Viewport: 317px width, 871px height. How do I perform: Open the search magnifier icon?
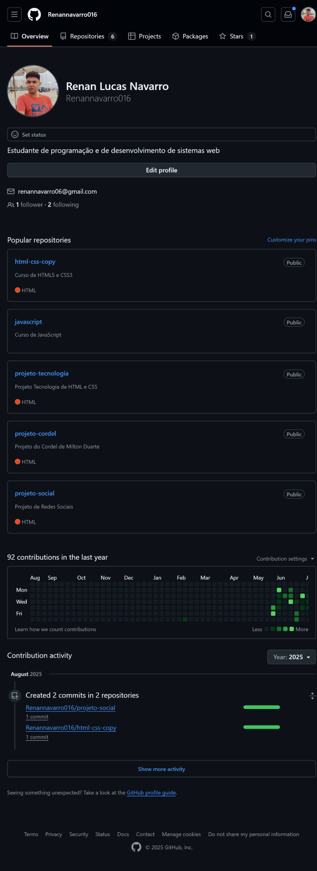[x=268, y=14]
